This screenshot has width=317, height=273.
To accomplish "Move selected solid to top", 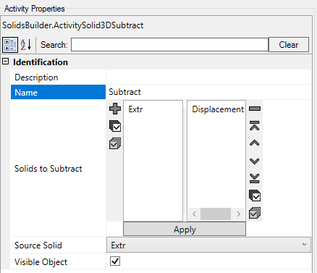I will tap(255, 126).
